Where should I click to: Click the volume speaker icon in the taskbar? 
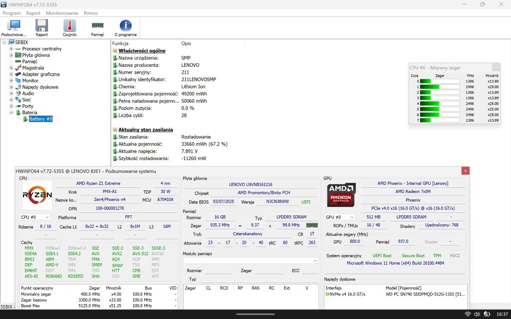[477, 314]
